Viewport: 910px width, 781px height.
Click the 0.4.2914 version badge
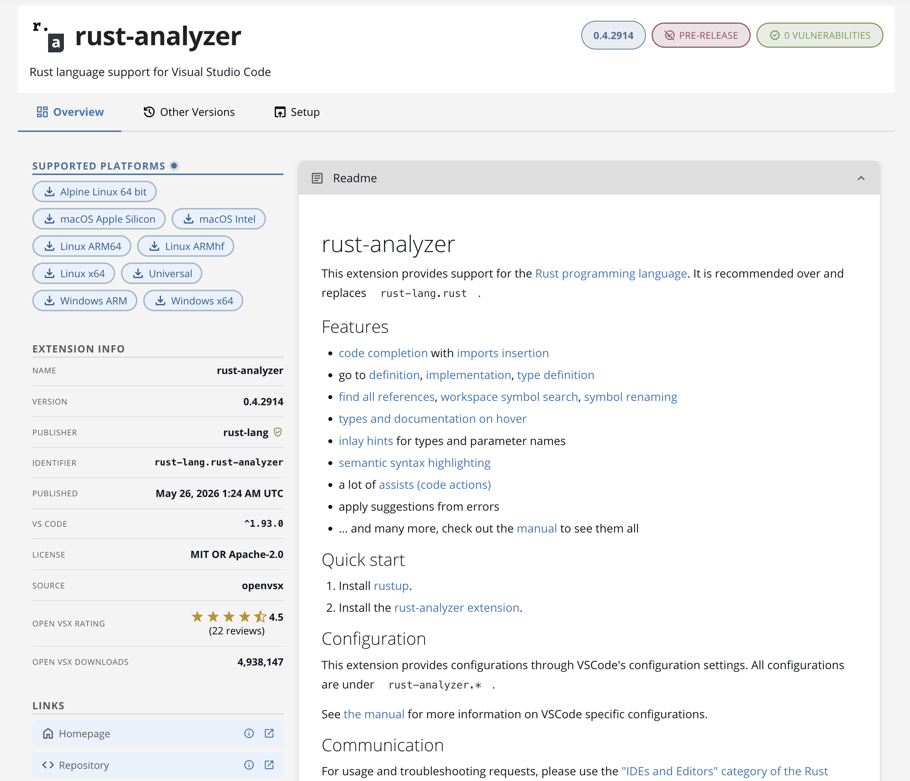[614, 35]
